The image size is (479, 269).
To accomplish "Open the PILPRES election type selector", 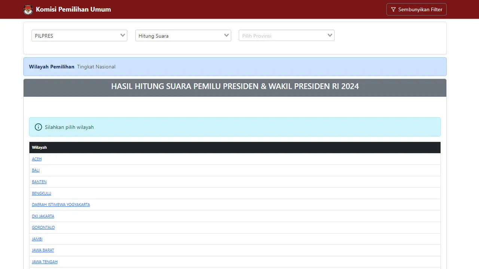I will [x=79, y=35].
